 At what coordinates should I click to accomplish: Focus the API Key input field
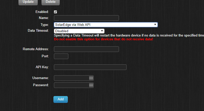click(90, 67)
